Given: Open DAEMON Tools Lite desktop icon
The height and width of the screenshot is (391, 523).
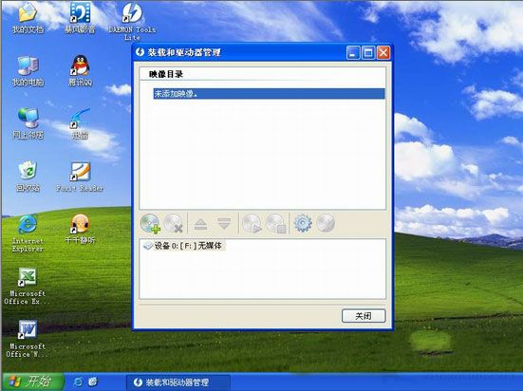Looking at the screenshot, I should [x=132, y=22].
